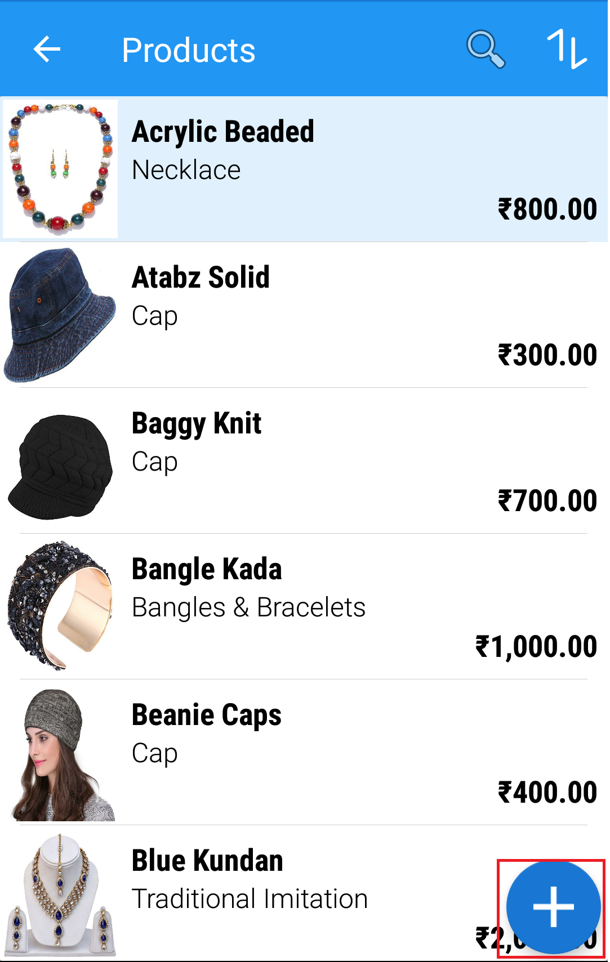Choose the Baggy Knit list item
This screenshot has width=610, height=962.
point(304,461)
